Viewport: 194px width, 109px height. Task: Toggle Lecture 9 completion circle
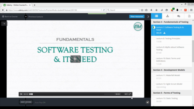154,47
